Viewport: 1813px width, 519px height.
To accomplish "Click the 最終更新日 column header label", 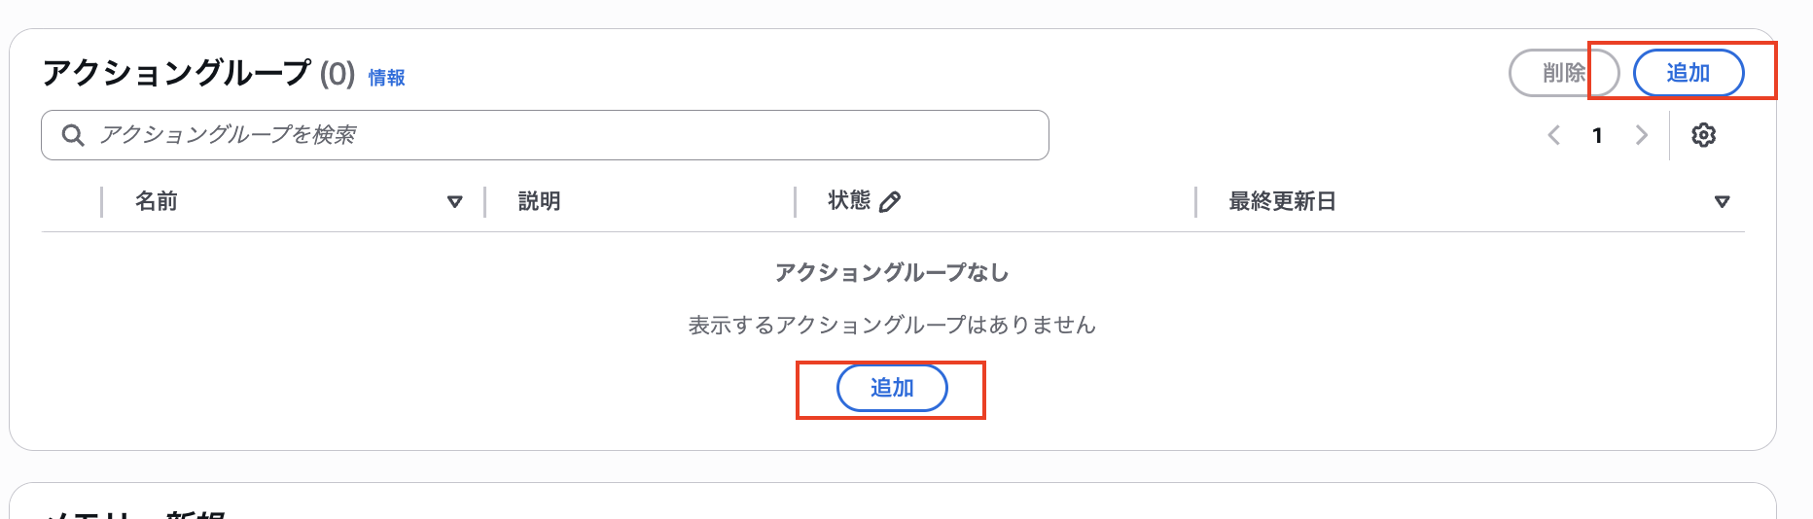I will pyautogui.click(x=1282, y=201).
